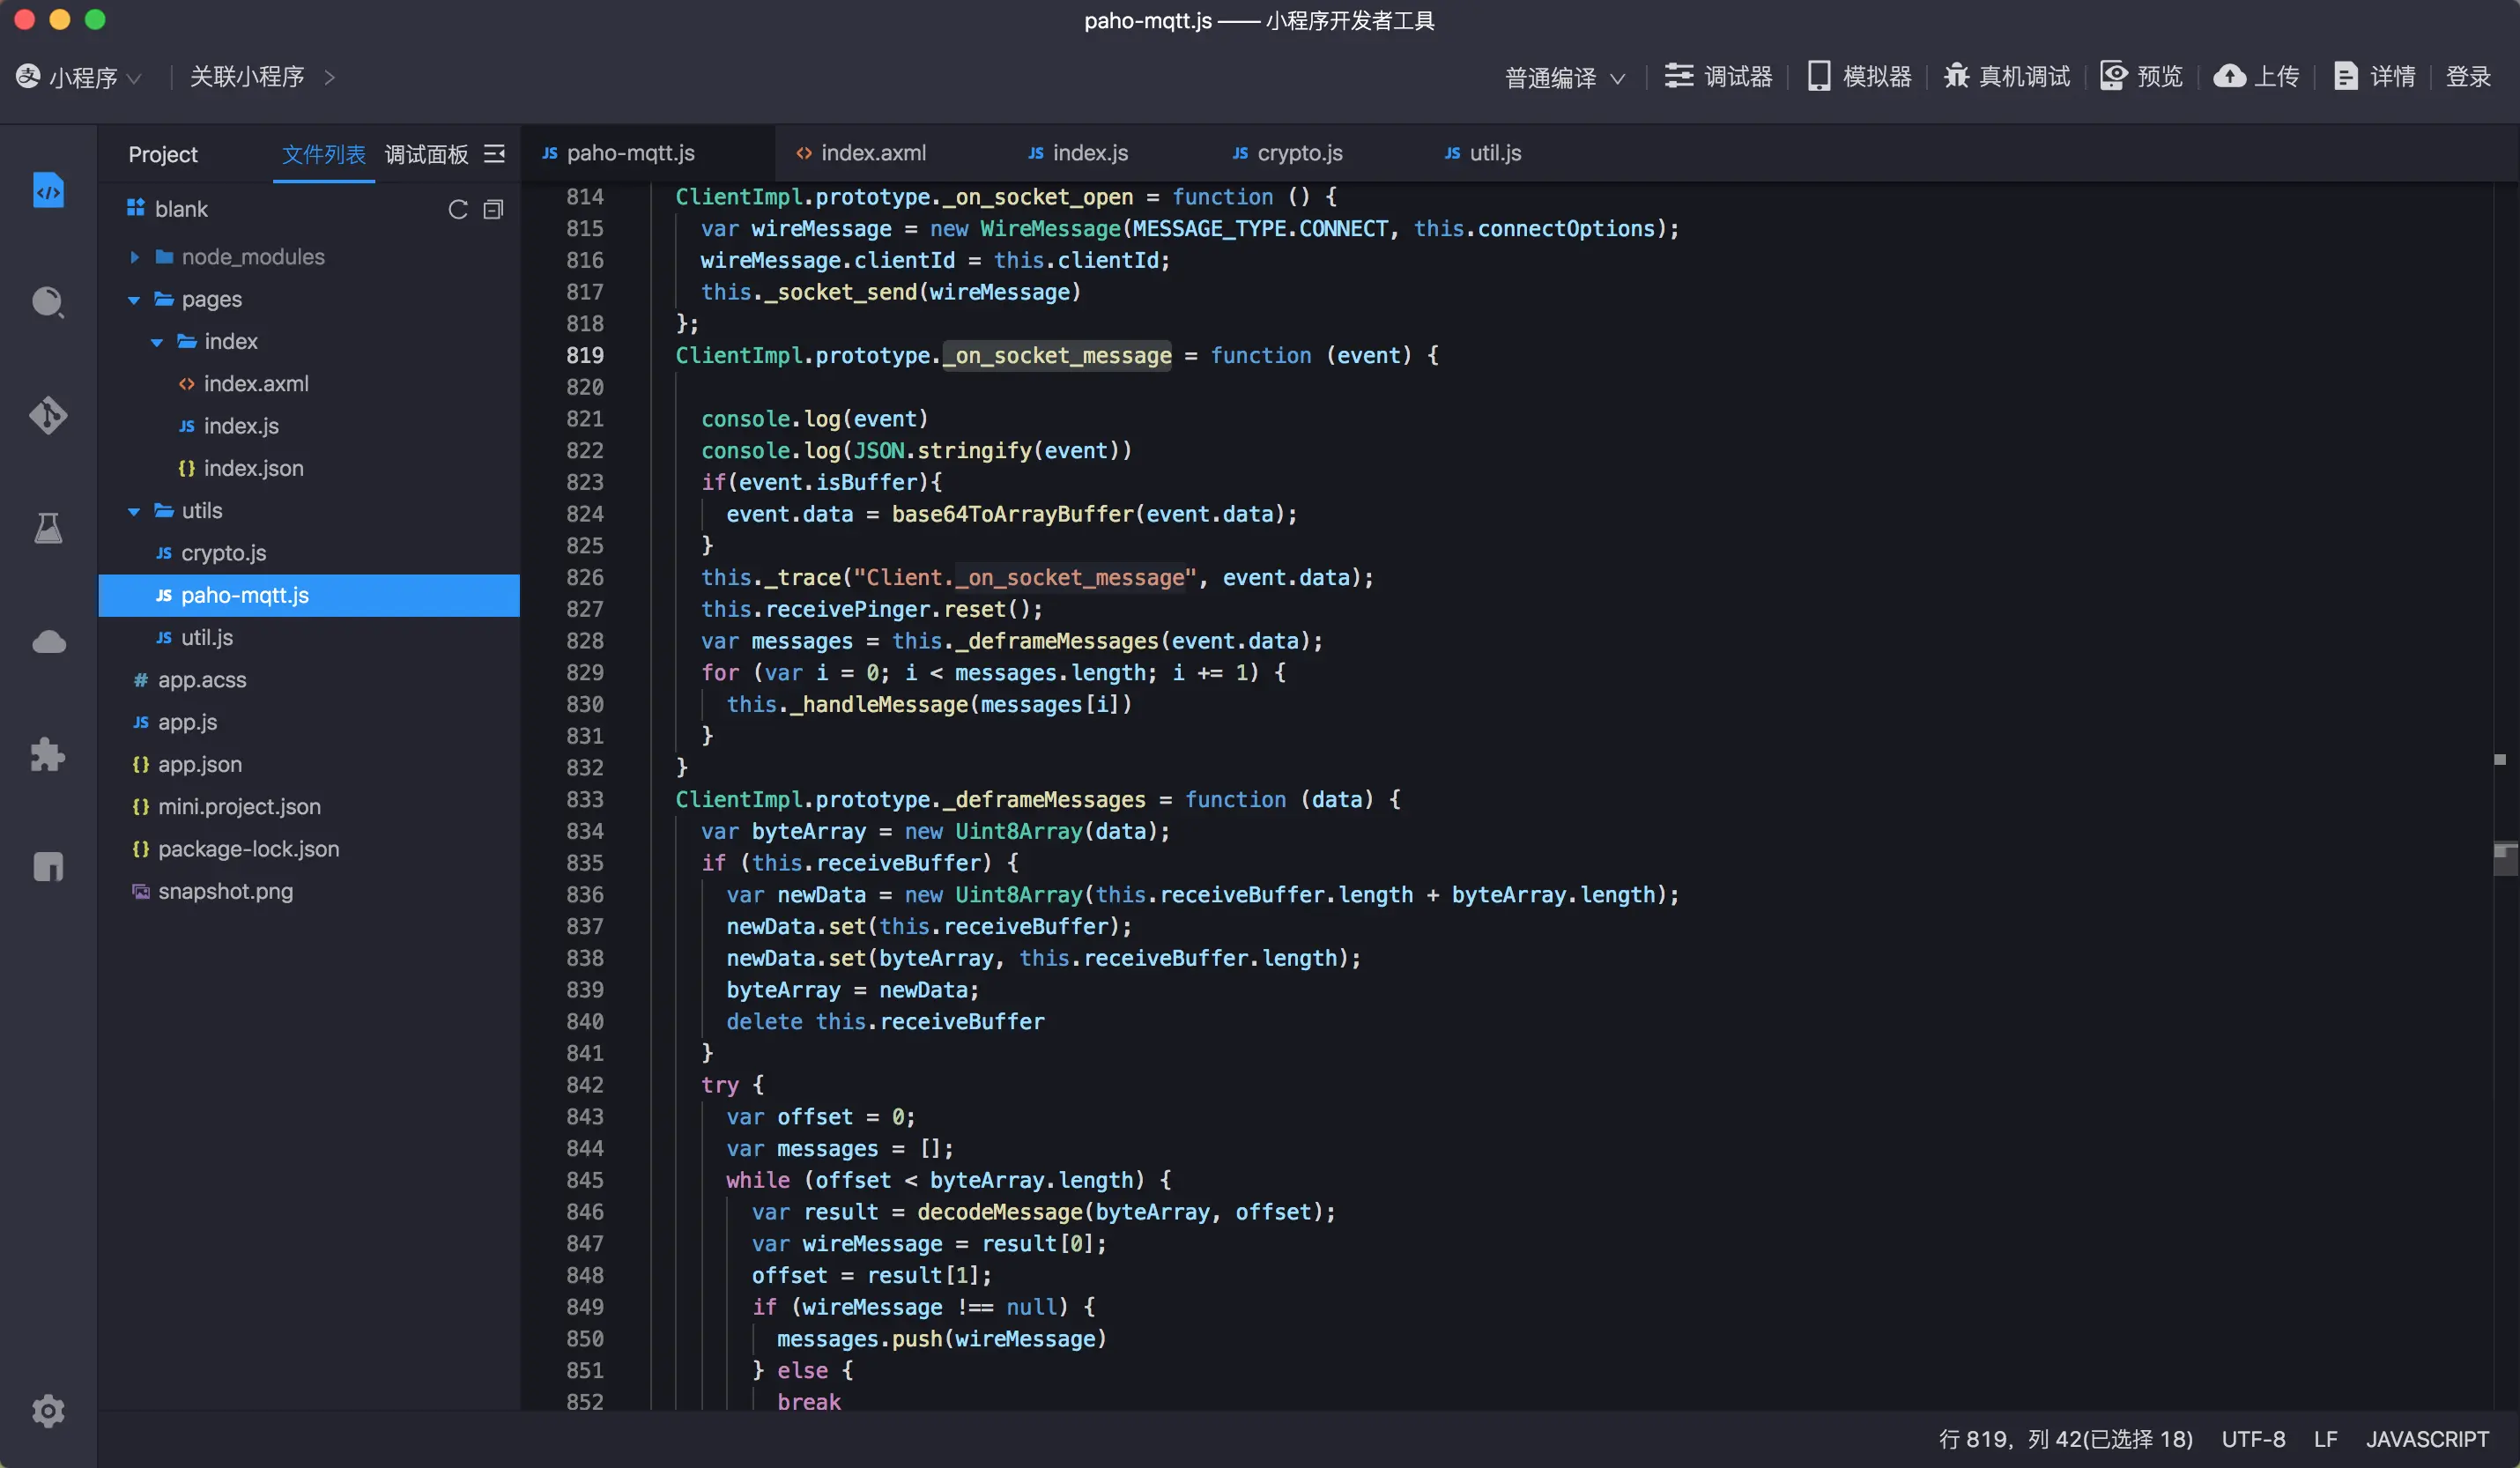Image resolution: width=2520 pixels, height=1468 pixels.
Task: Open the Git source control sidebar icon
Action: point(48,415)
